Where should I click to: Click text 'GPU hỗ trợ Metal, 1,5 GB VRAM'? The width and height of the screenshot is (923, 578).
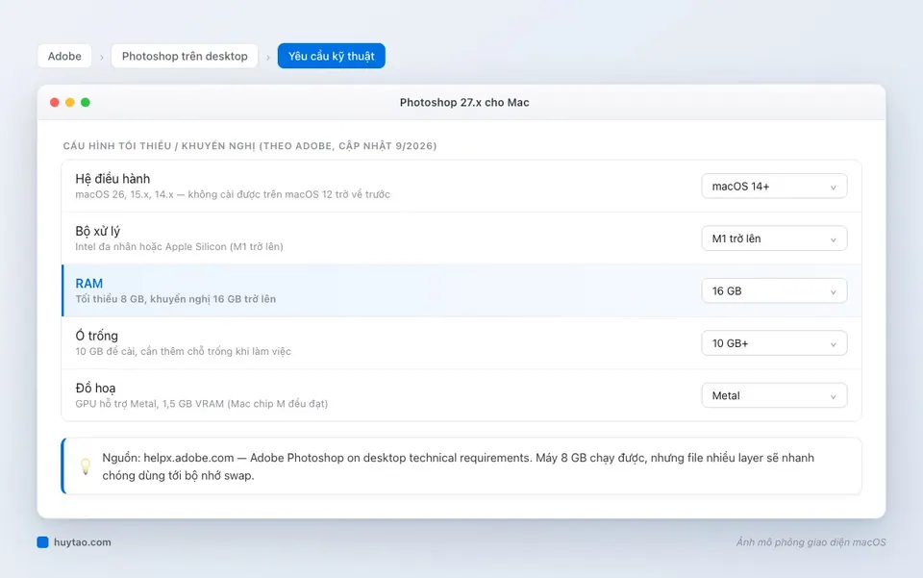[201, 404]
